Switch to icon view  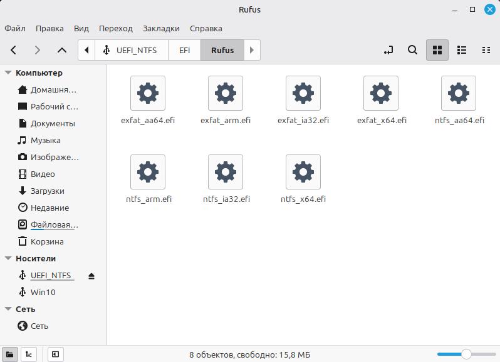tap(437, 50)
